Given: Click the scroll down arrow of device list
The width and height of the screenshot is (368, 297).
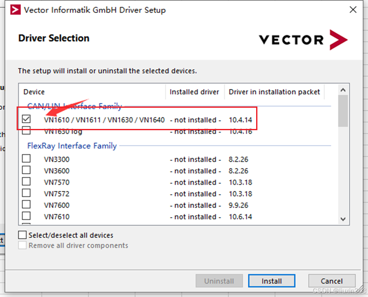Looking at the screenshot, I should (x=343, y=219).
